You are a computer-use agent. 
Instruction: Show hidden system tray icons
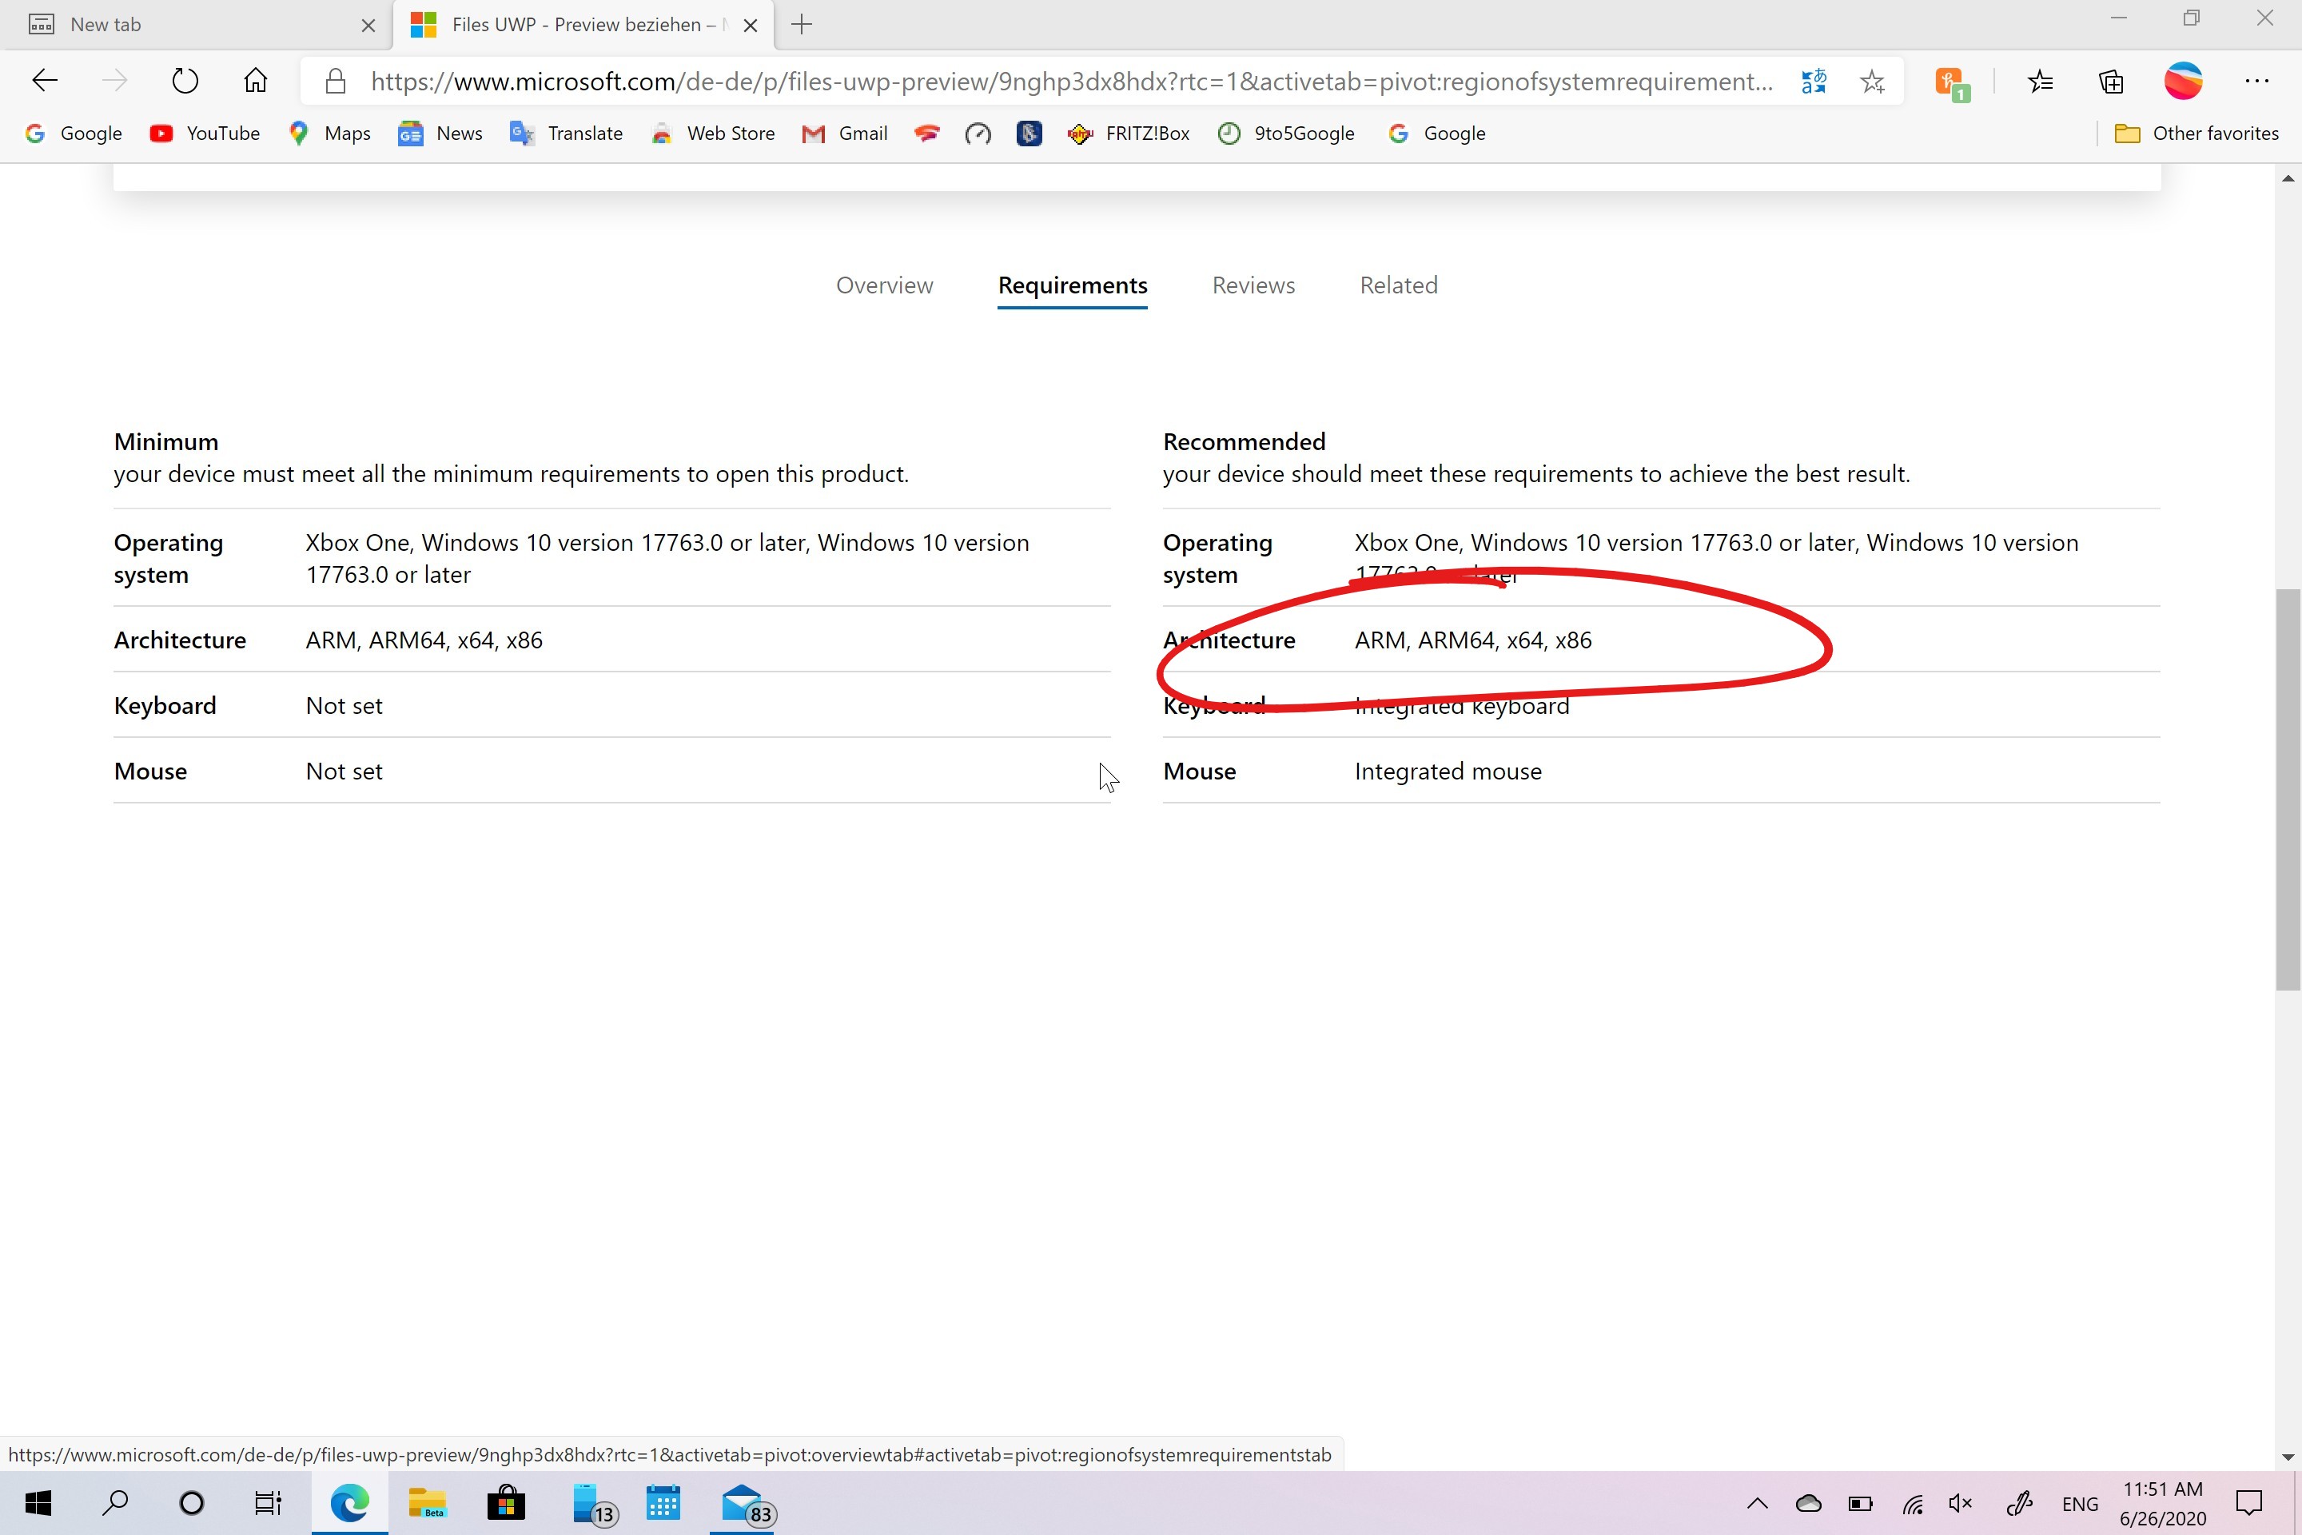[1757, 1504]
